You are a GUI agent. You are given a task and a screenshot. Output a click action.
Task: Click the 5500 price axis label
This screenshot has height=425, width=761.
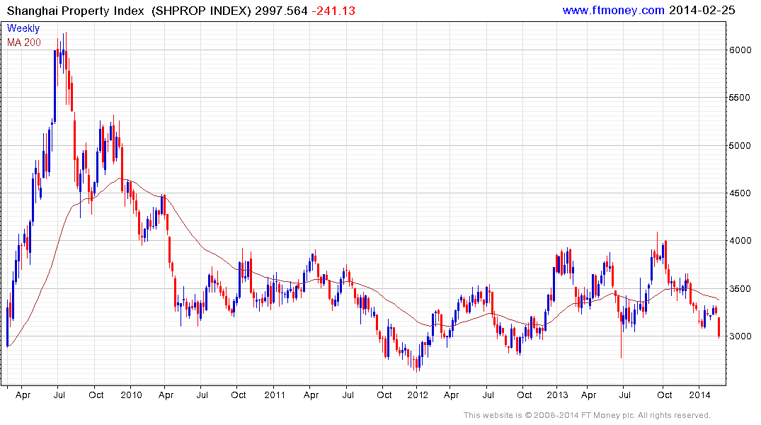pos(740,98)
